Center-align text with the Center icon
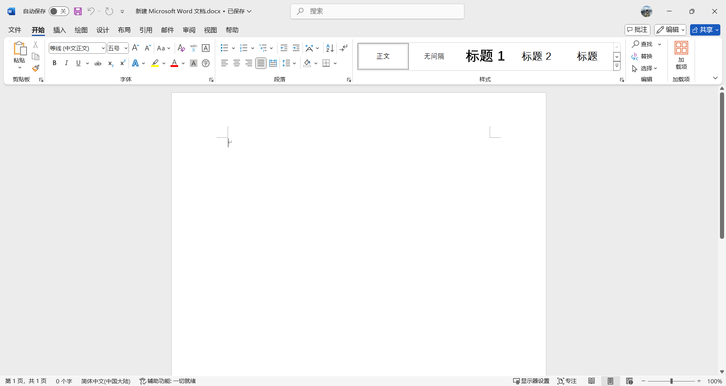The image size is (726, 386). 237,63
